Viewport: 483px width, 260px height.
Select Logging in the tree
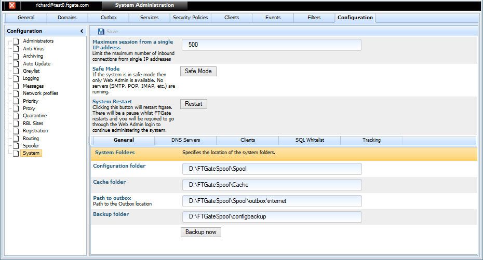[31, 78]
